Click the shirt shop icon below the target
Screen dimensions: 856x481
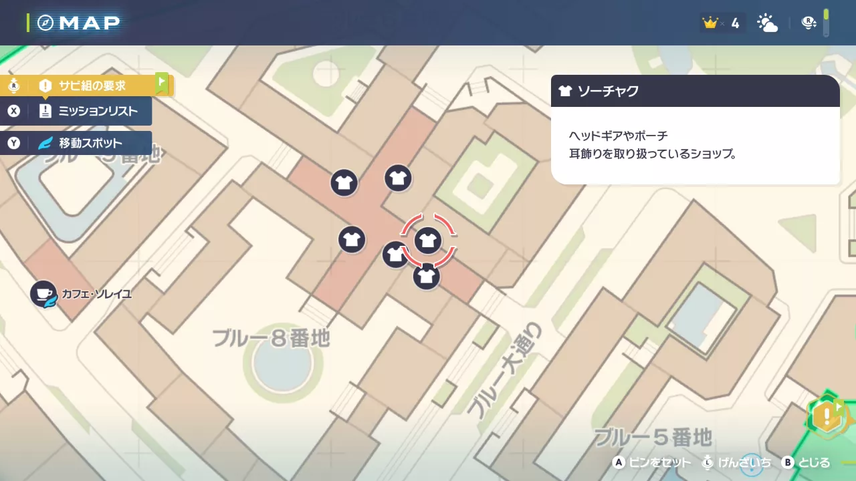(x=427, y=276)
